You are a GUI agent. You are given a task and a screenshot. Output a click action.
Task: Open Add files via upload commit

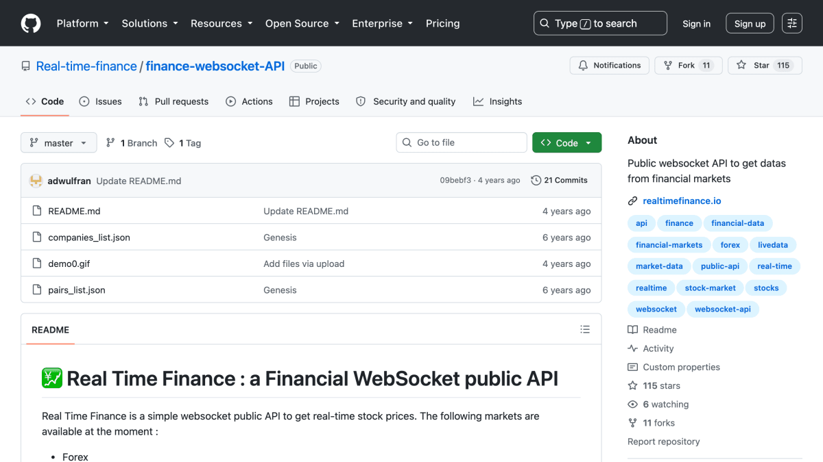(x=304, y=264)
